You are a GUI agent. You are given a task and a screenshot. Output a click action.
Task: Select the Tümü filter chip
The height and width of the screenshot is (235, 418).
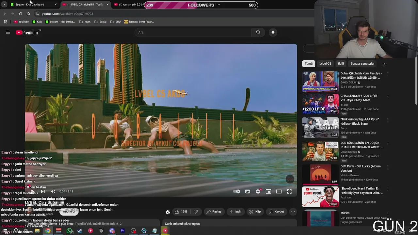coord(309,64)
